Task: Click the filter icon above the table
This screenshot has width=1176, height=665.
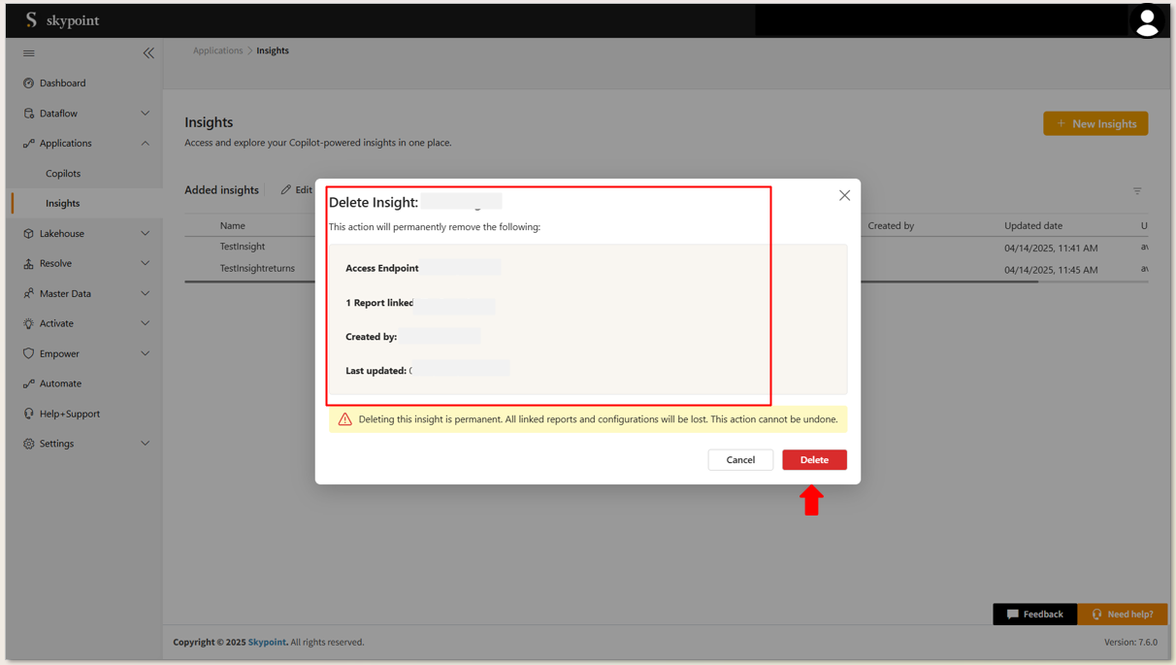Action: pyautogui.click(x=1137, y=191)
